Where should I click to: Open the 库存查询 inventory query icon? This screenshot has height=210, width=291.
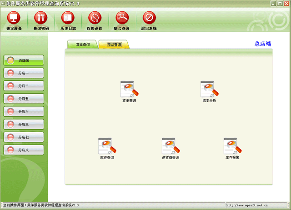107,146
